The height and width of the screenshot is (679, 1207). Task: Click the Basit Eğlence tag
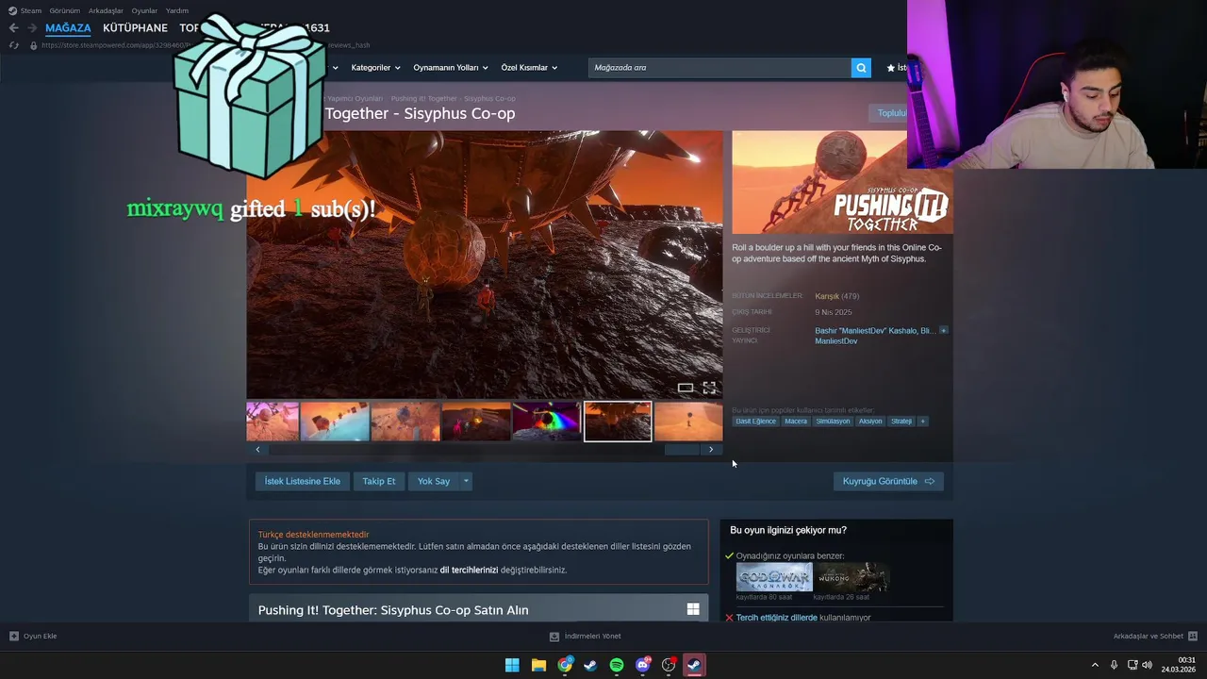tap(755, 422)
